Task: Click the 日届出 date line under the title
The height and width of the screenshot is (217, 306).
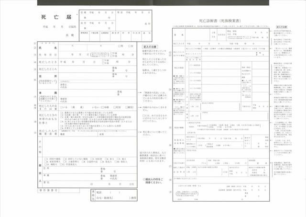Action: [x=60, y=27]
